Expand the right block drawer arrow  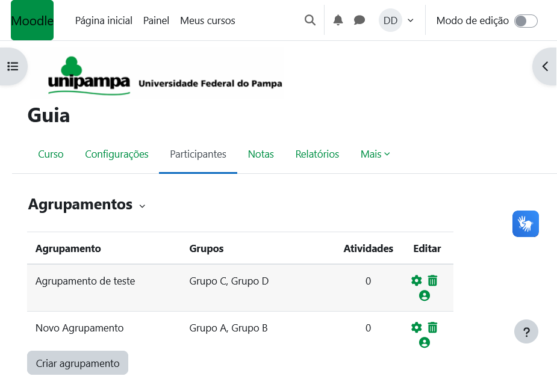point(545,66)
